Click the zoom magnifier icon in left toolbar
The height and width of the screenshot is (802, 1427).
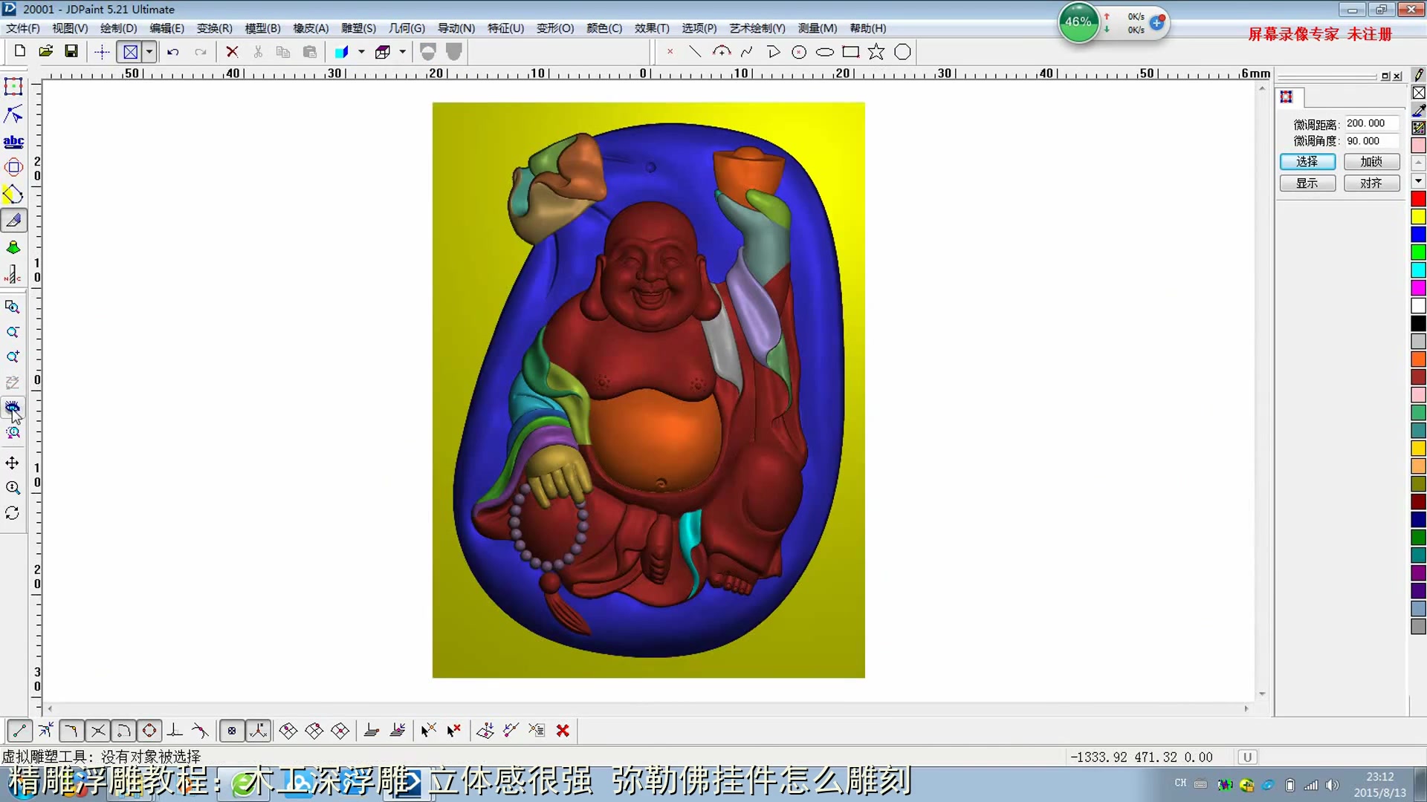pos(13,488)
